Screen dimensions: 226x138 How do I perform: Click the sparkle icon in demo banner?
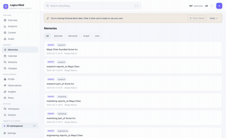pos(48,18)
